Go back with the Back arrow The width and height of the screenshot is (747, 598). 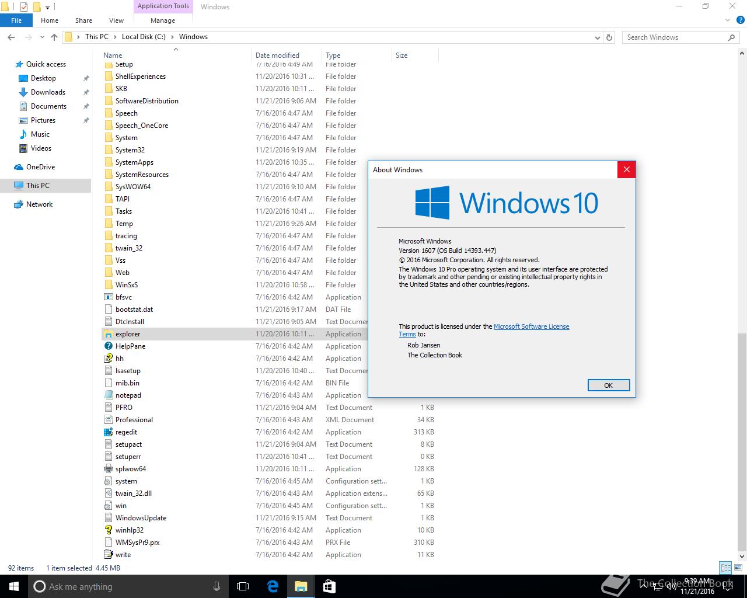coord(11,37)
